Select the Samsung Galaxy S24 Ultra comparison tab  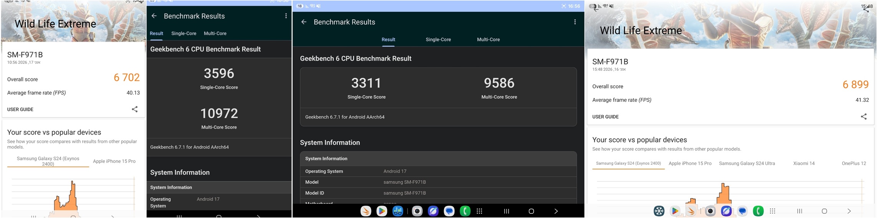(x=747, y=163)
